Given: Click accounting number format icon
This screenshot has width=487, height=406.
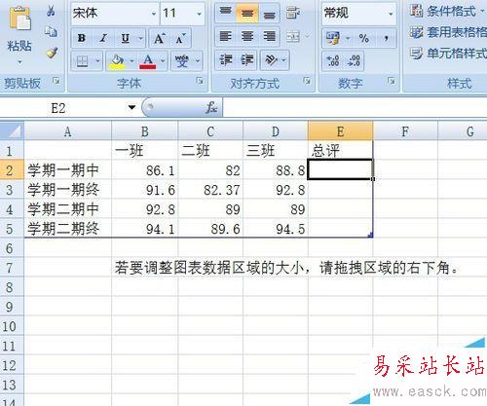Looking at the screenshot, I should (x=333, y=38).
